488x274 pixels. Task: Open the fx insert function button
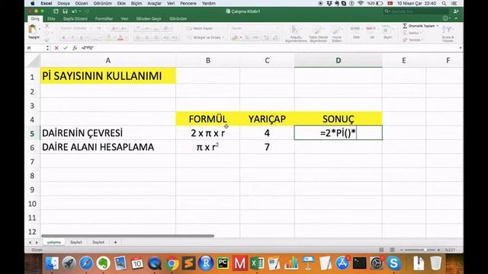(x=75, y=48)
